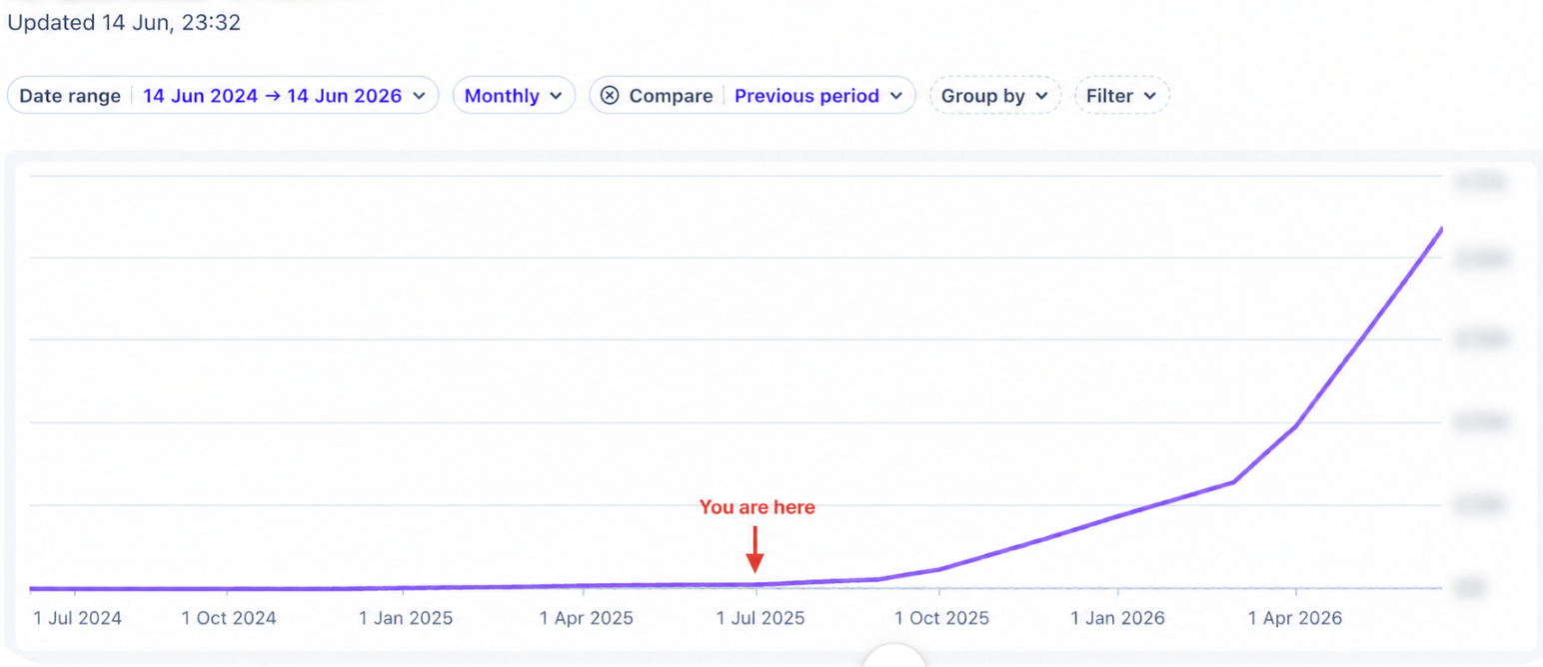Click the 1 Apr 2026 axis label
This screenshot has height=667, width=1543.
click(x=1295, y=618)
